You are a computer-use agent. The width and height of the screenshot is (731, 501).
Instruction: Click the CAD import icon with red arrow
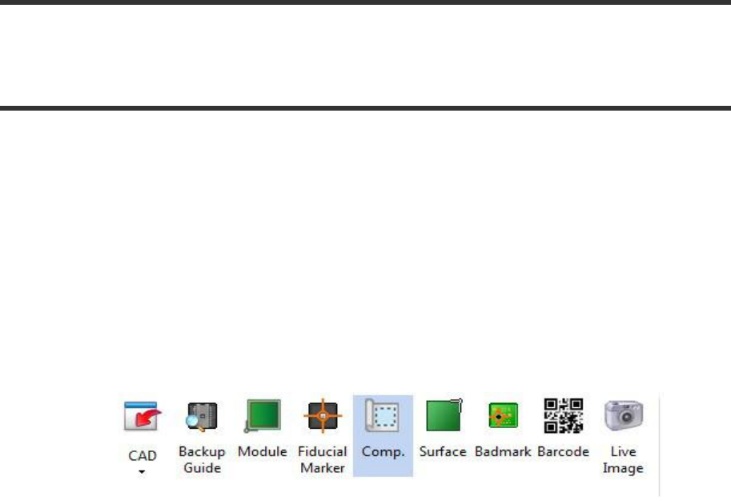143,415
